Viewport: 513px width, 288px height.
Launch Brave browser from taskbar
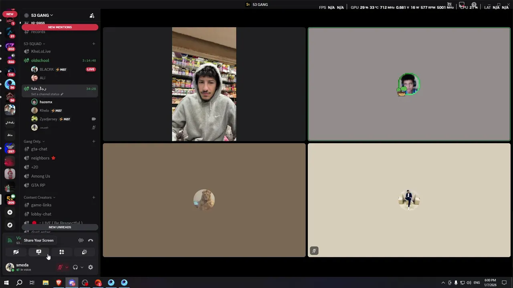pyautogui.click(x=59, y=283)
